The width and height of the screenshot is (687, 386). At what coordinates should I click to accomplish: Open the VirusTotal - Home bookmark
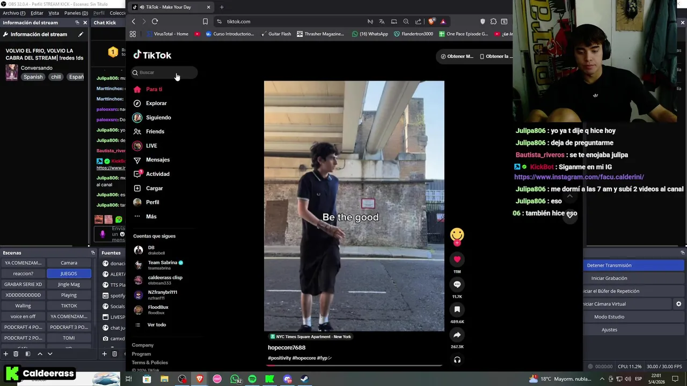click(x=167, y=34)
